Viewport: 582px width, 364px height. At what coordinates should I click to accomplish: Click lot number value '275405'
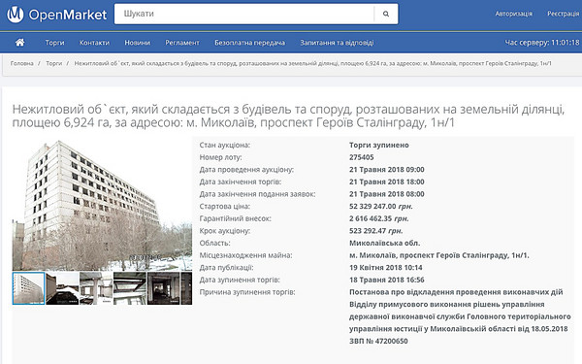[361, 157]
